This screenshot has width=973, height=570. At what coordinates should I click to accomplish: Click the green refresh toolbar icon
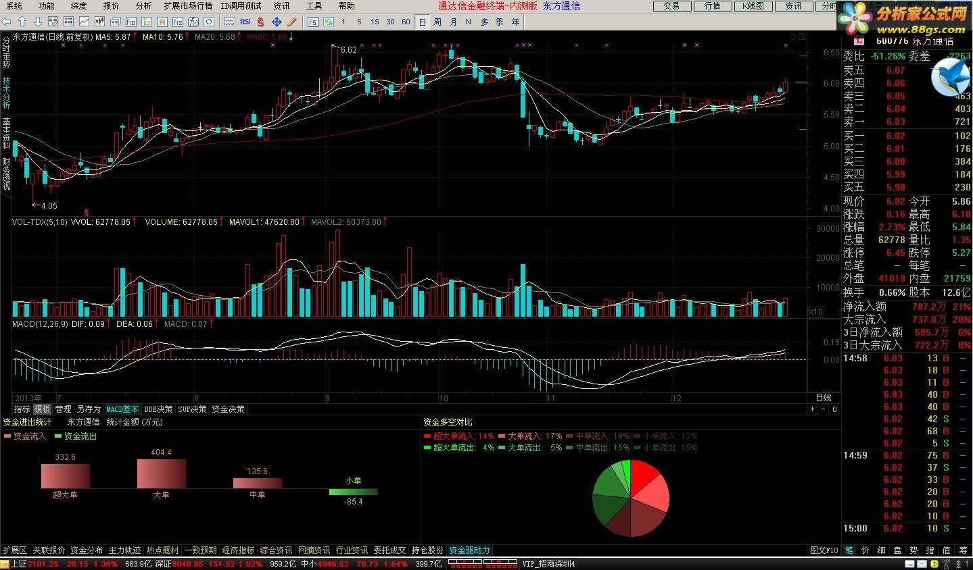tap(328, 22)
